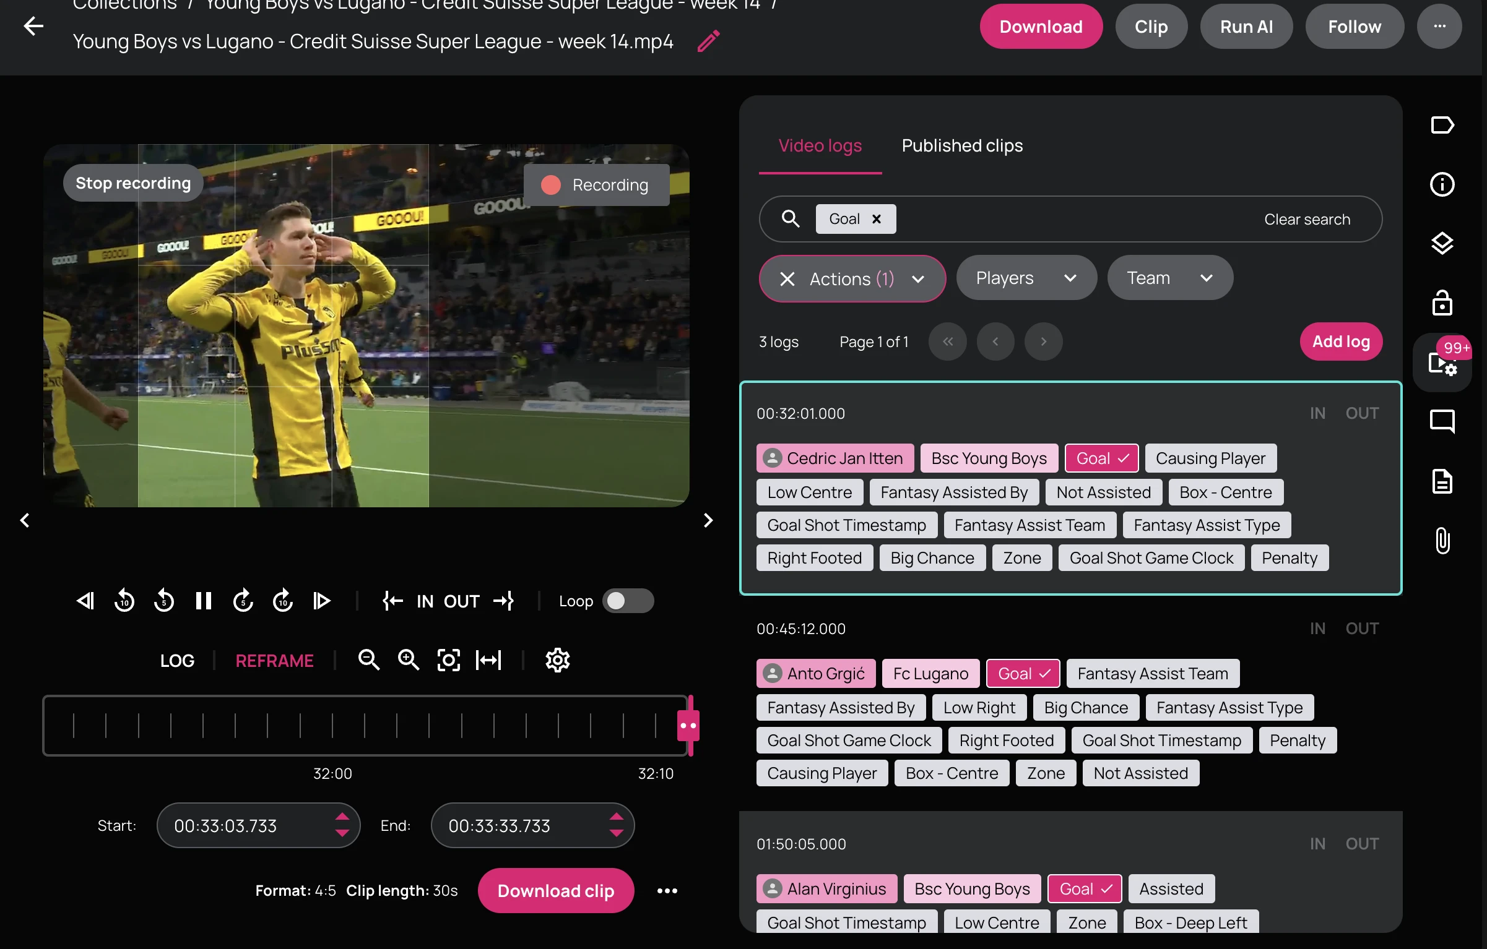The image size is (1487, 949).
Task: Open the player settings gear icon
Action: point(557,660)
